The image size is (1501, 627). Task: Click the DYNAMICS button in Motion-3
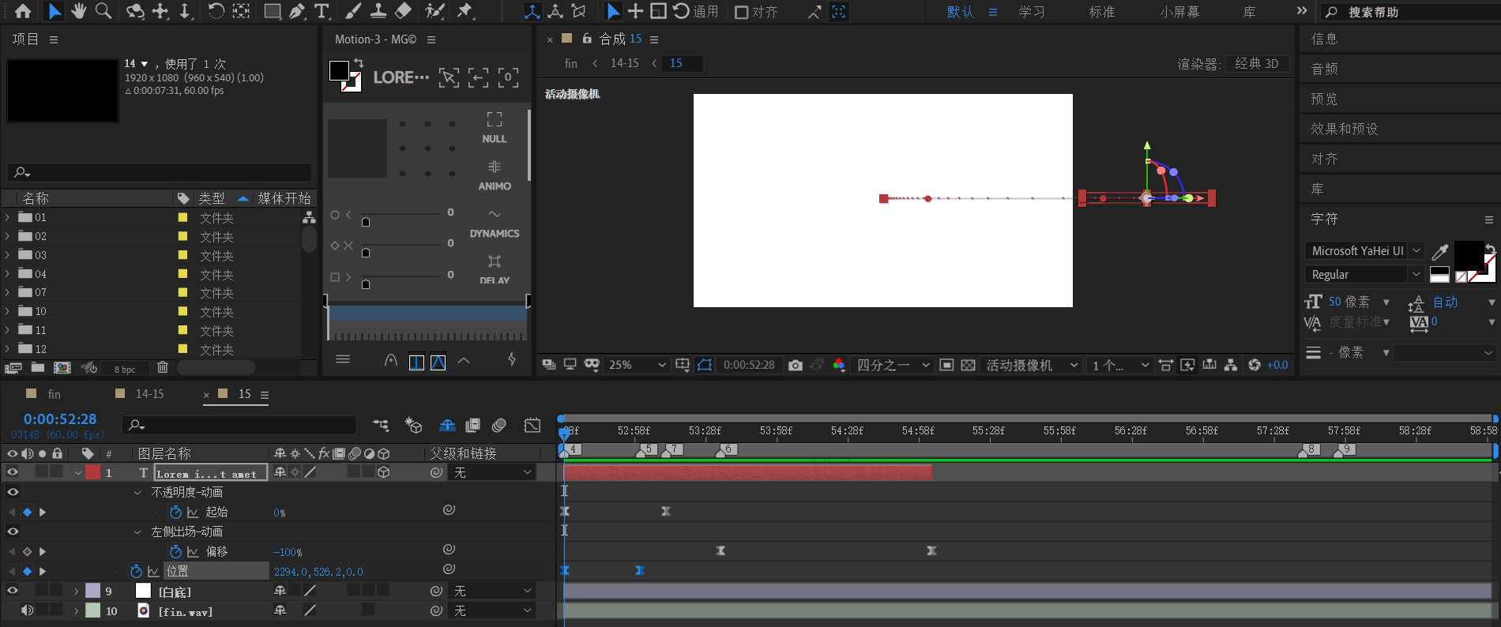(495, 223)
